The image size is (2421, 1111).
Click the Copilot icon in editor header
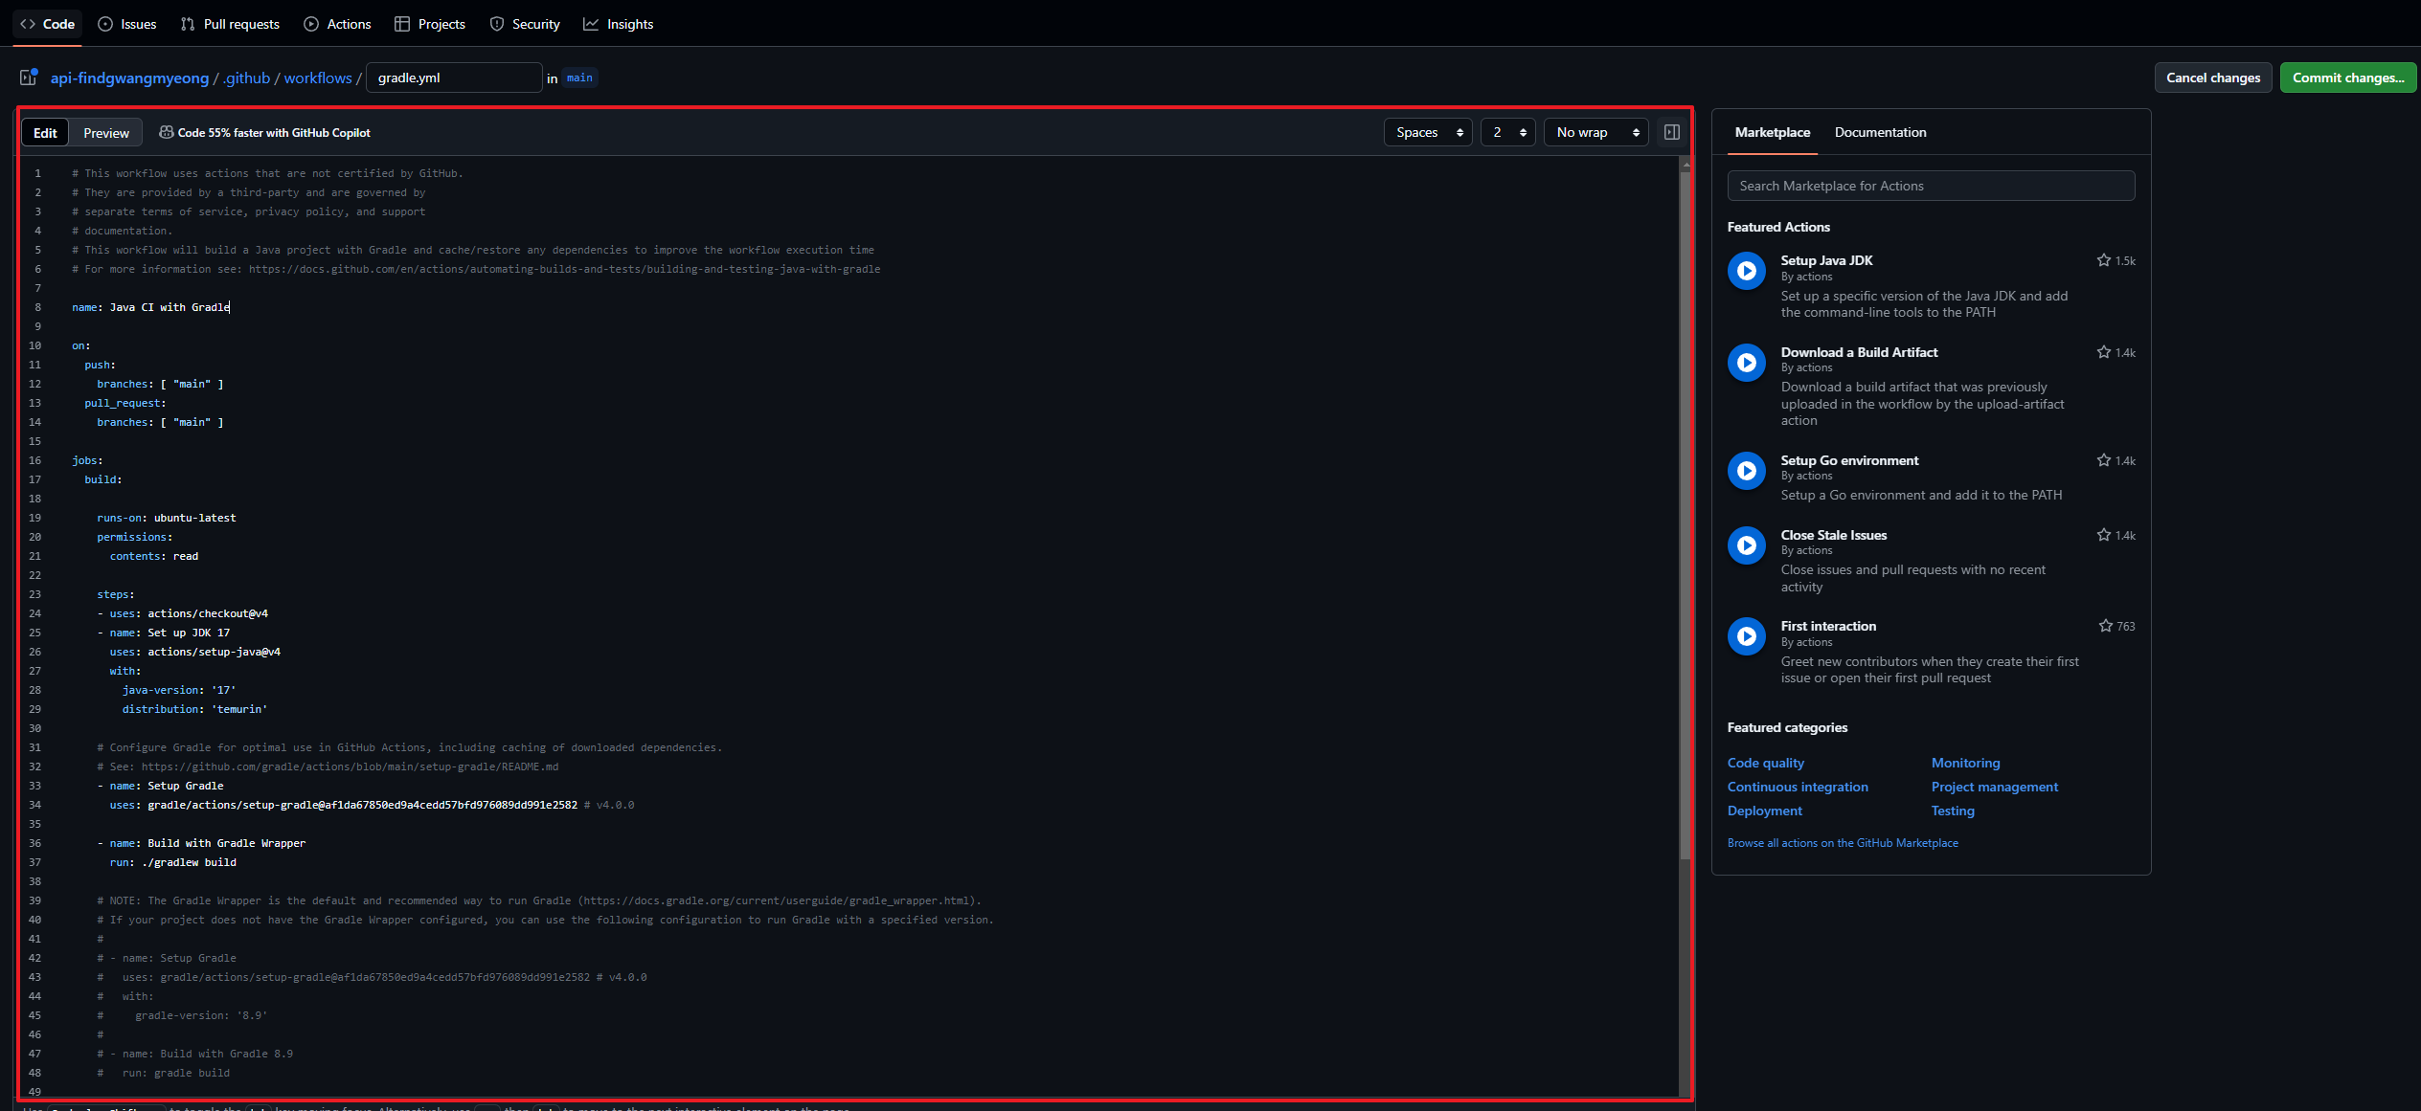click(166, 132)
